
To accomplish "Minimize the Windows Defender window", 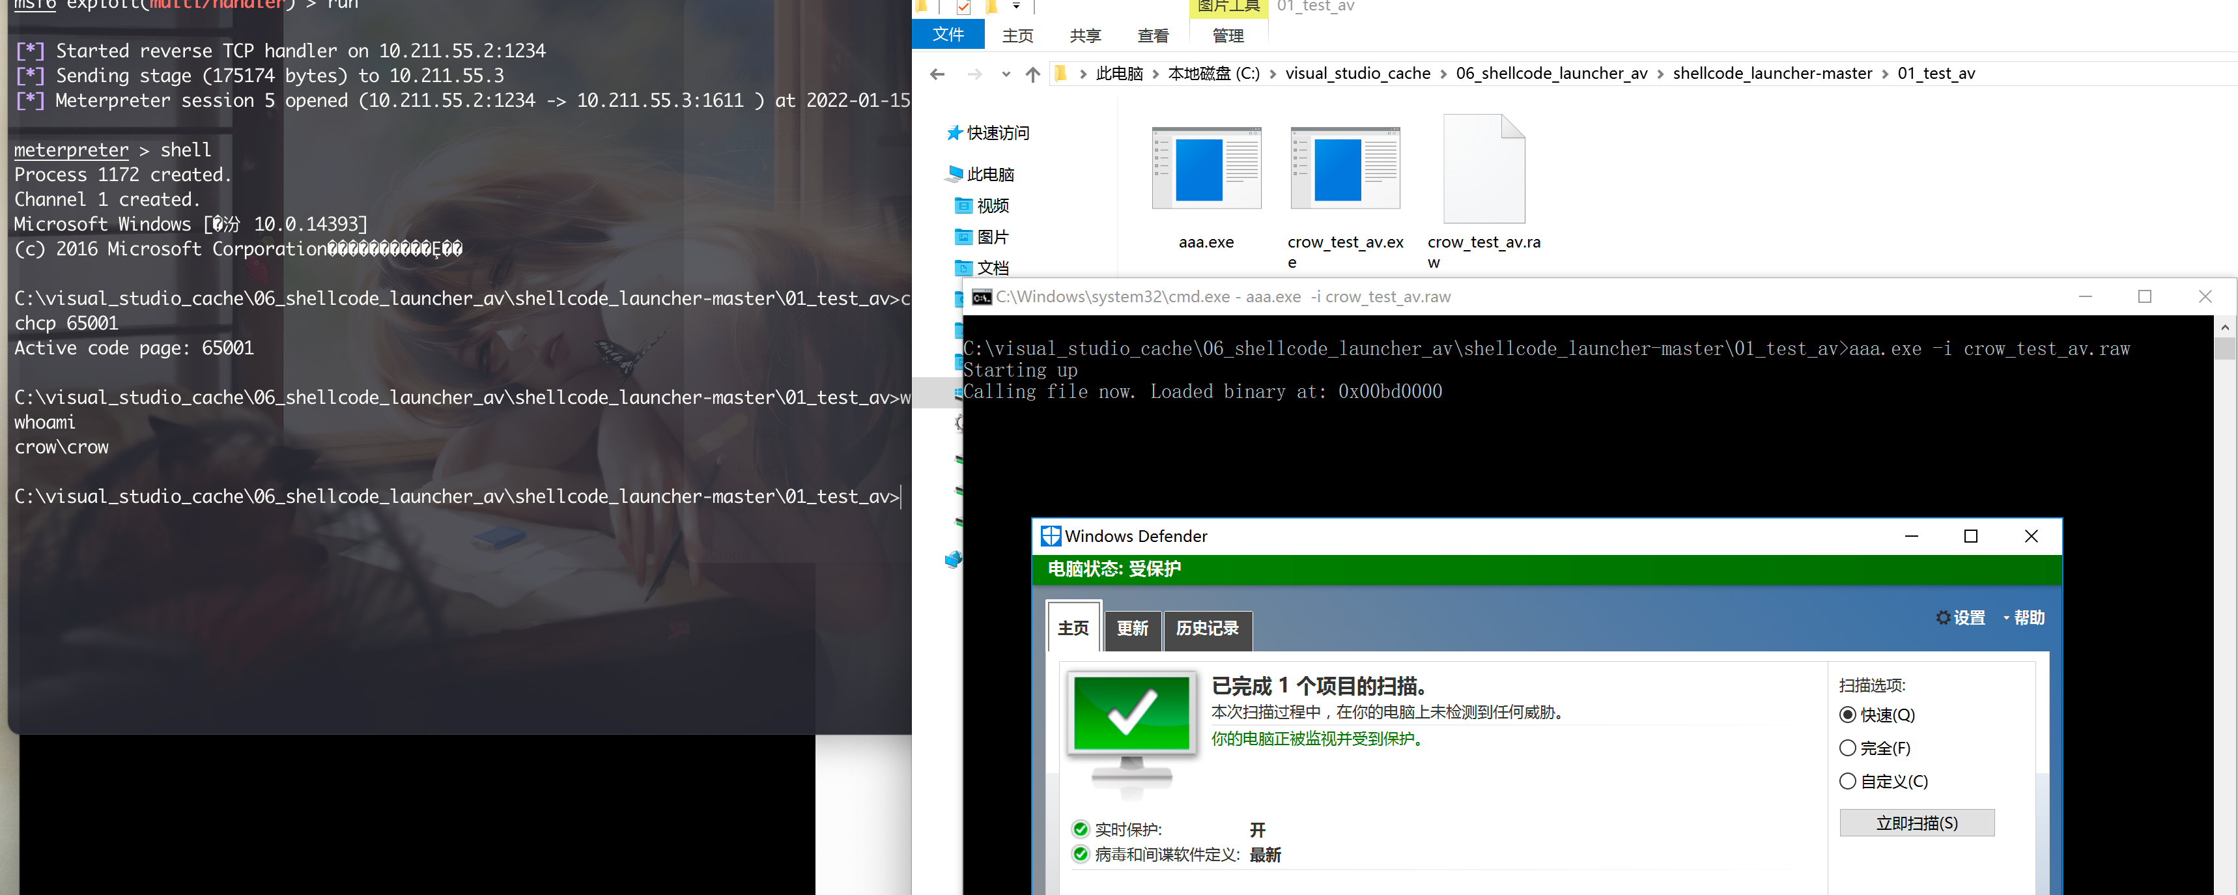I will [x=1911, y=536].
